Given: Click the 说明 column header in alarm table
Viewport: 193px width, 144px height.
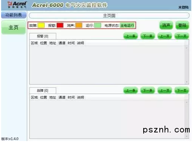Looking at the screenshot, I should pos(80,43).
